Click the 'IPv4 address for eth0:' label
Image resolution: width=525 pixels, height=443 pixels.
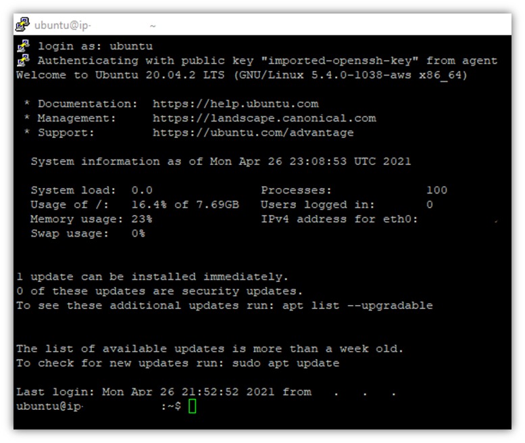339,219
